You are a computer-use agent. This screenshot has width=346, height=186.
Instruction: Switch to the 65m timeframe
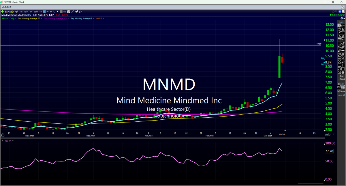(36, 12)
